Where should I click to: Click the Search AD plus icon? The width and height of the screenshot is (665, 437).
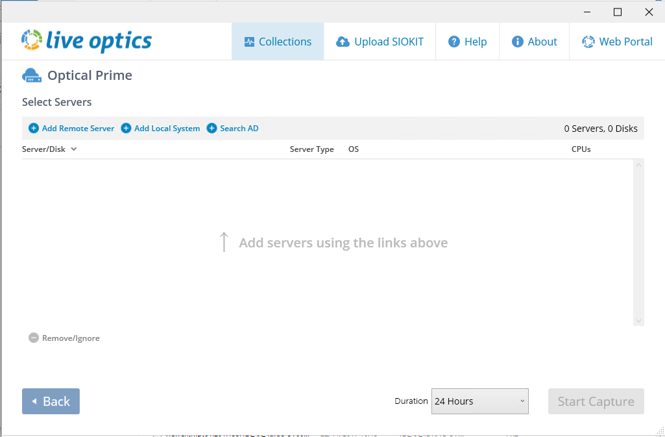coord(212,128)
